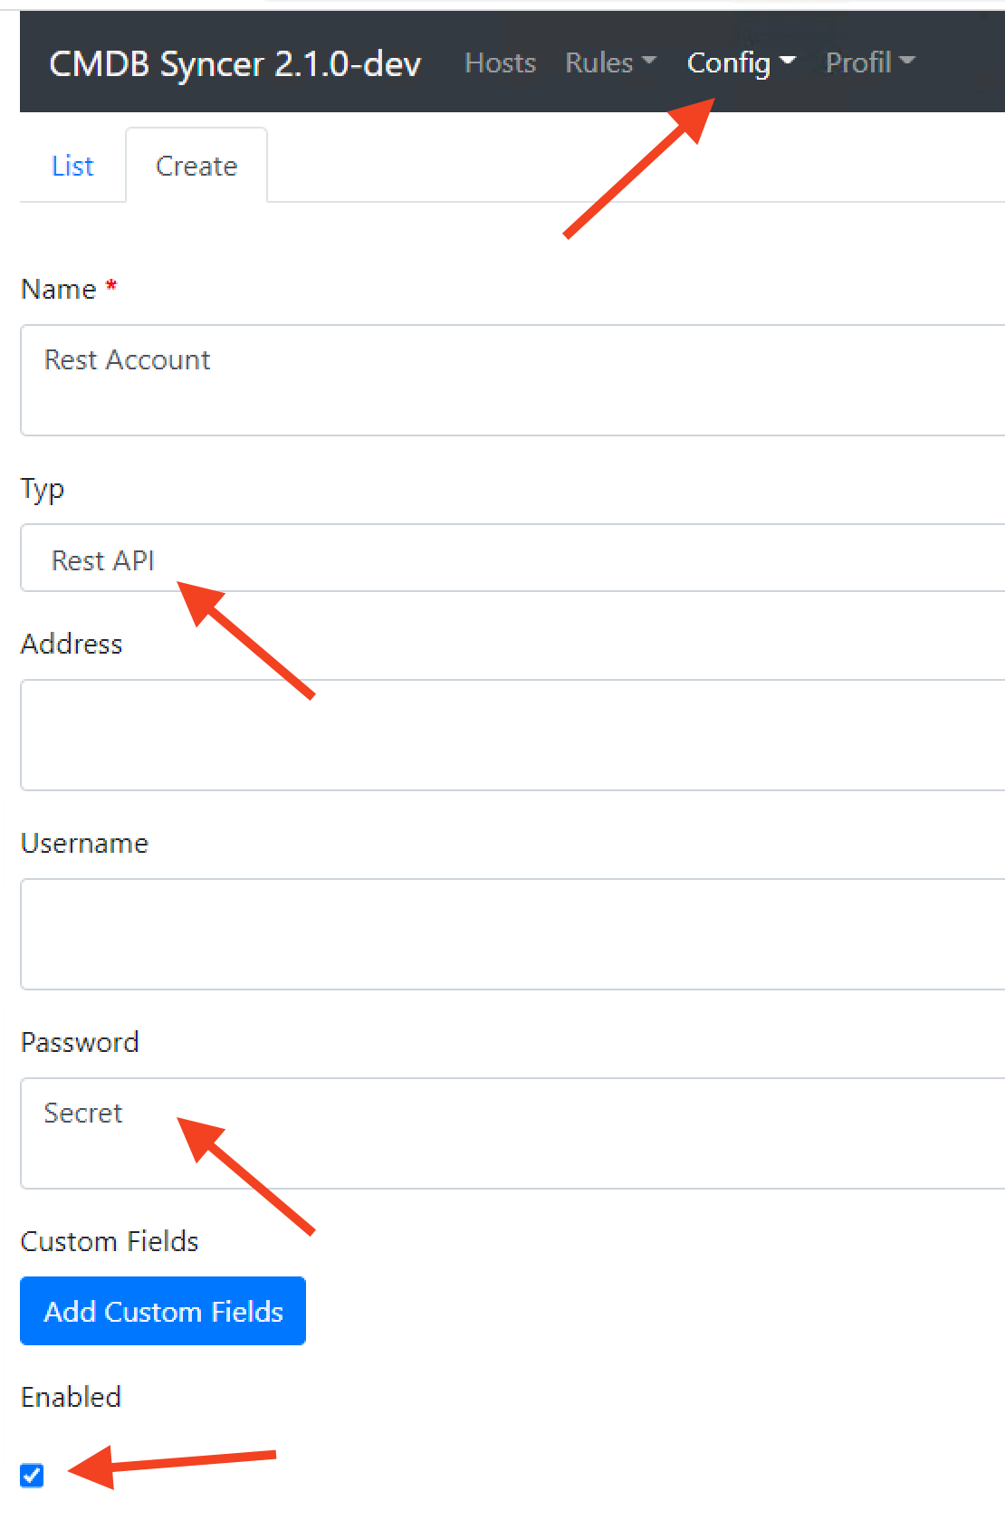Click the Typ field label
This screenshot has width=1005, height=1539.
tap(43, 489)
